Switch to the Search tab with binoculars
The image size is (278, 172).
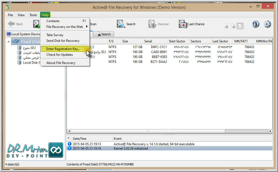pyautogui.click(x=104, y=34)
